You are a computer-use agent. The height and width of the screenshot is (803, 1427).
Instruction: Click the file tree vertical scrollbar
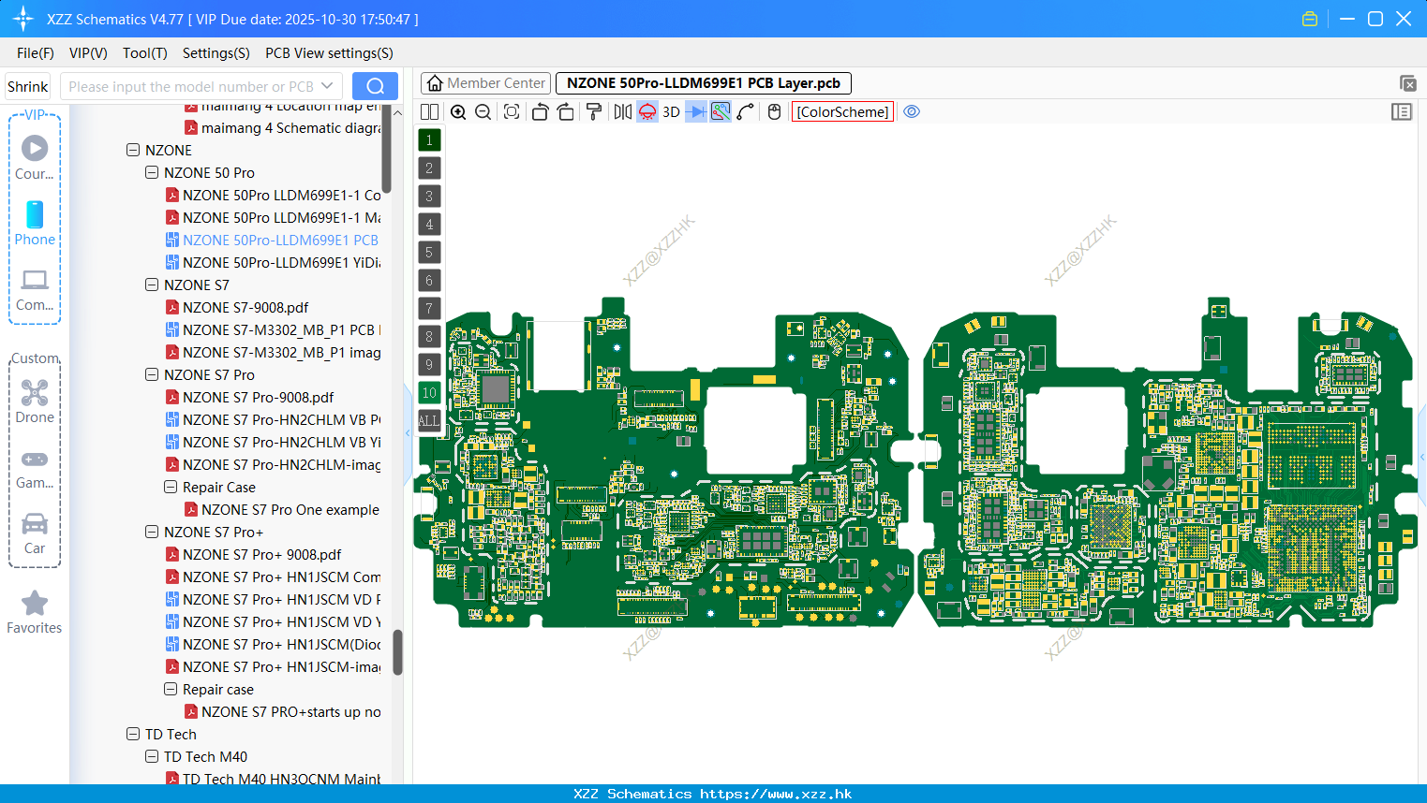[x=397, y=651]
